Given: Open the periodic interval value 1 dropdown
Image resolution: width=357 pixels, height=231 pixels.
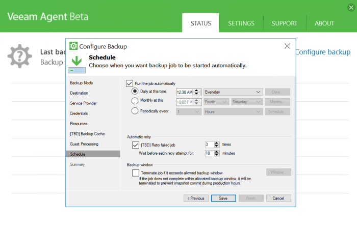Looking at the screenshot, I should tap(189, 111).
